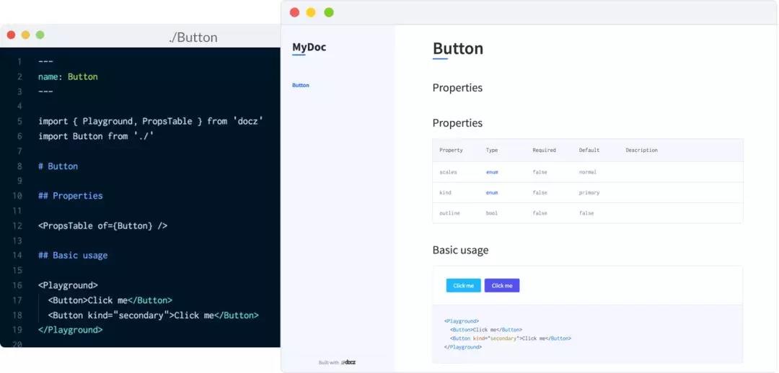Open the docz logo in the footer

click(348, 362)
